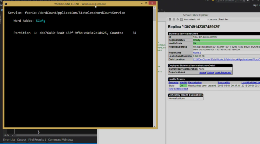Image resolution: width=260 pixels, height=144 pixels.
Task: Click the editor horizontal scrollbar
Action: point(56,135)
